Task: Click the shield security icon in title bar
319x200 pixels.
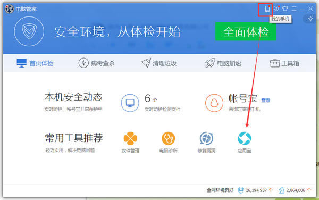Action: tap(276, 9)
